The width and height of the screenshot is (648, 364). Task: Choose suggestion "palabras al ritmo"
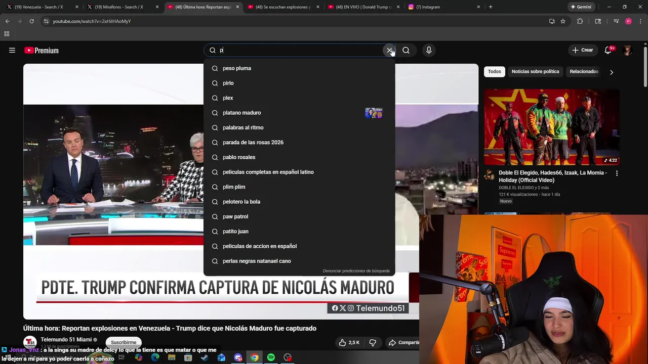[299, 127]
